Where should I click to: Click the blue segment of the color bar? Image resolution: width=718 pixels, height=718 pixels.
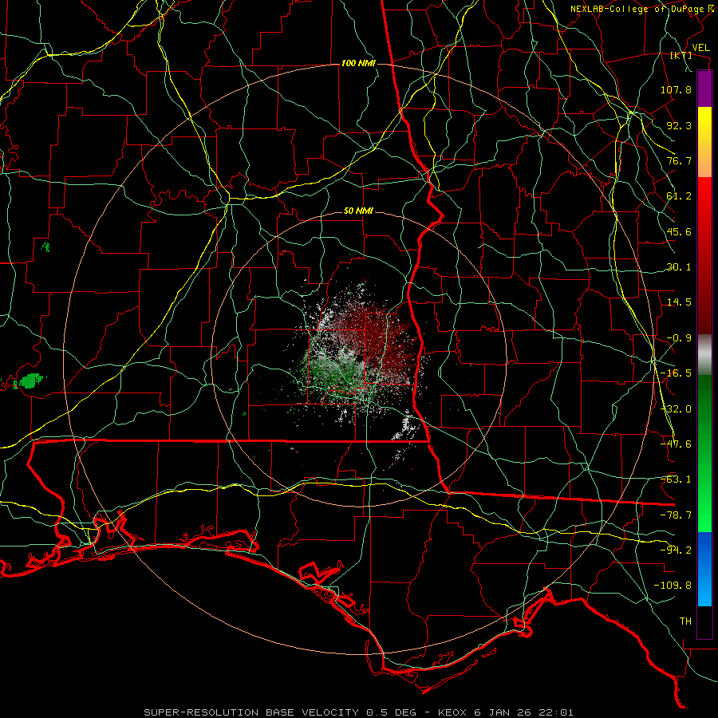(704, 569)
